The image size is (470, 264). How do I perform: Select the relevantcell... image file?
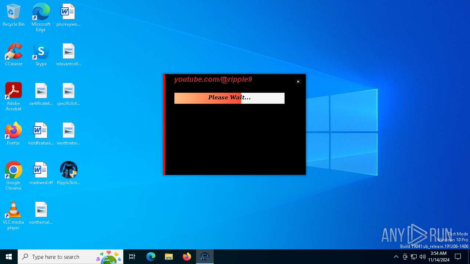pyautogui.click(x=68, y=55)
